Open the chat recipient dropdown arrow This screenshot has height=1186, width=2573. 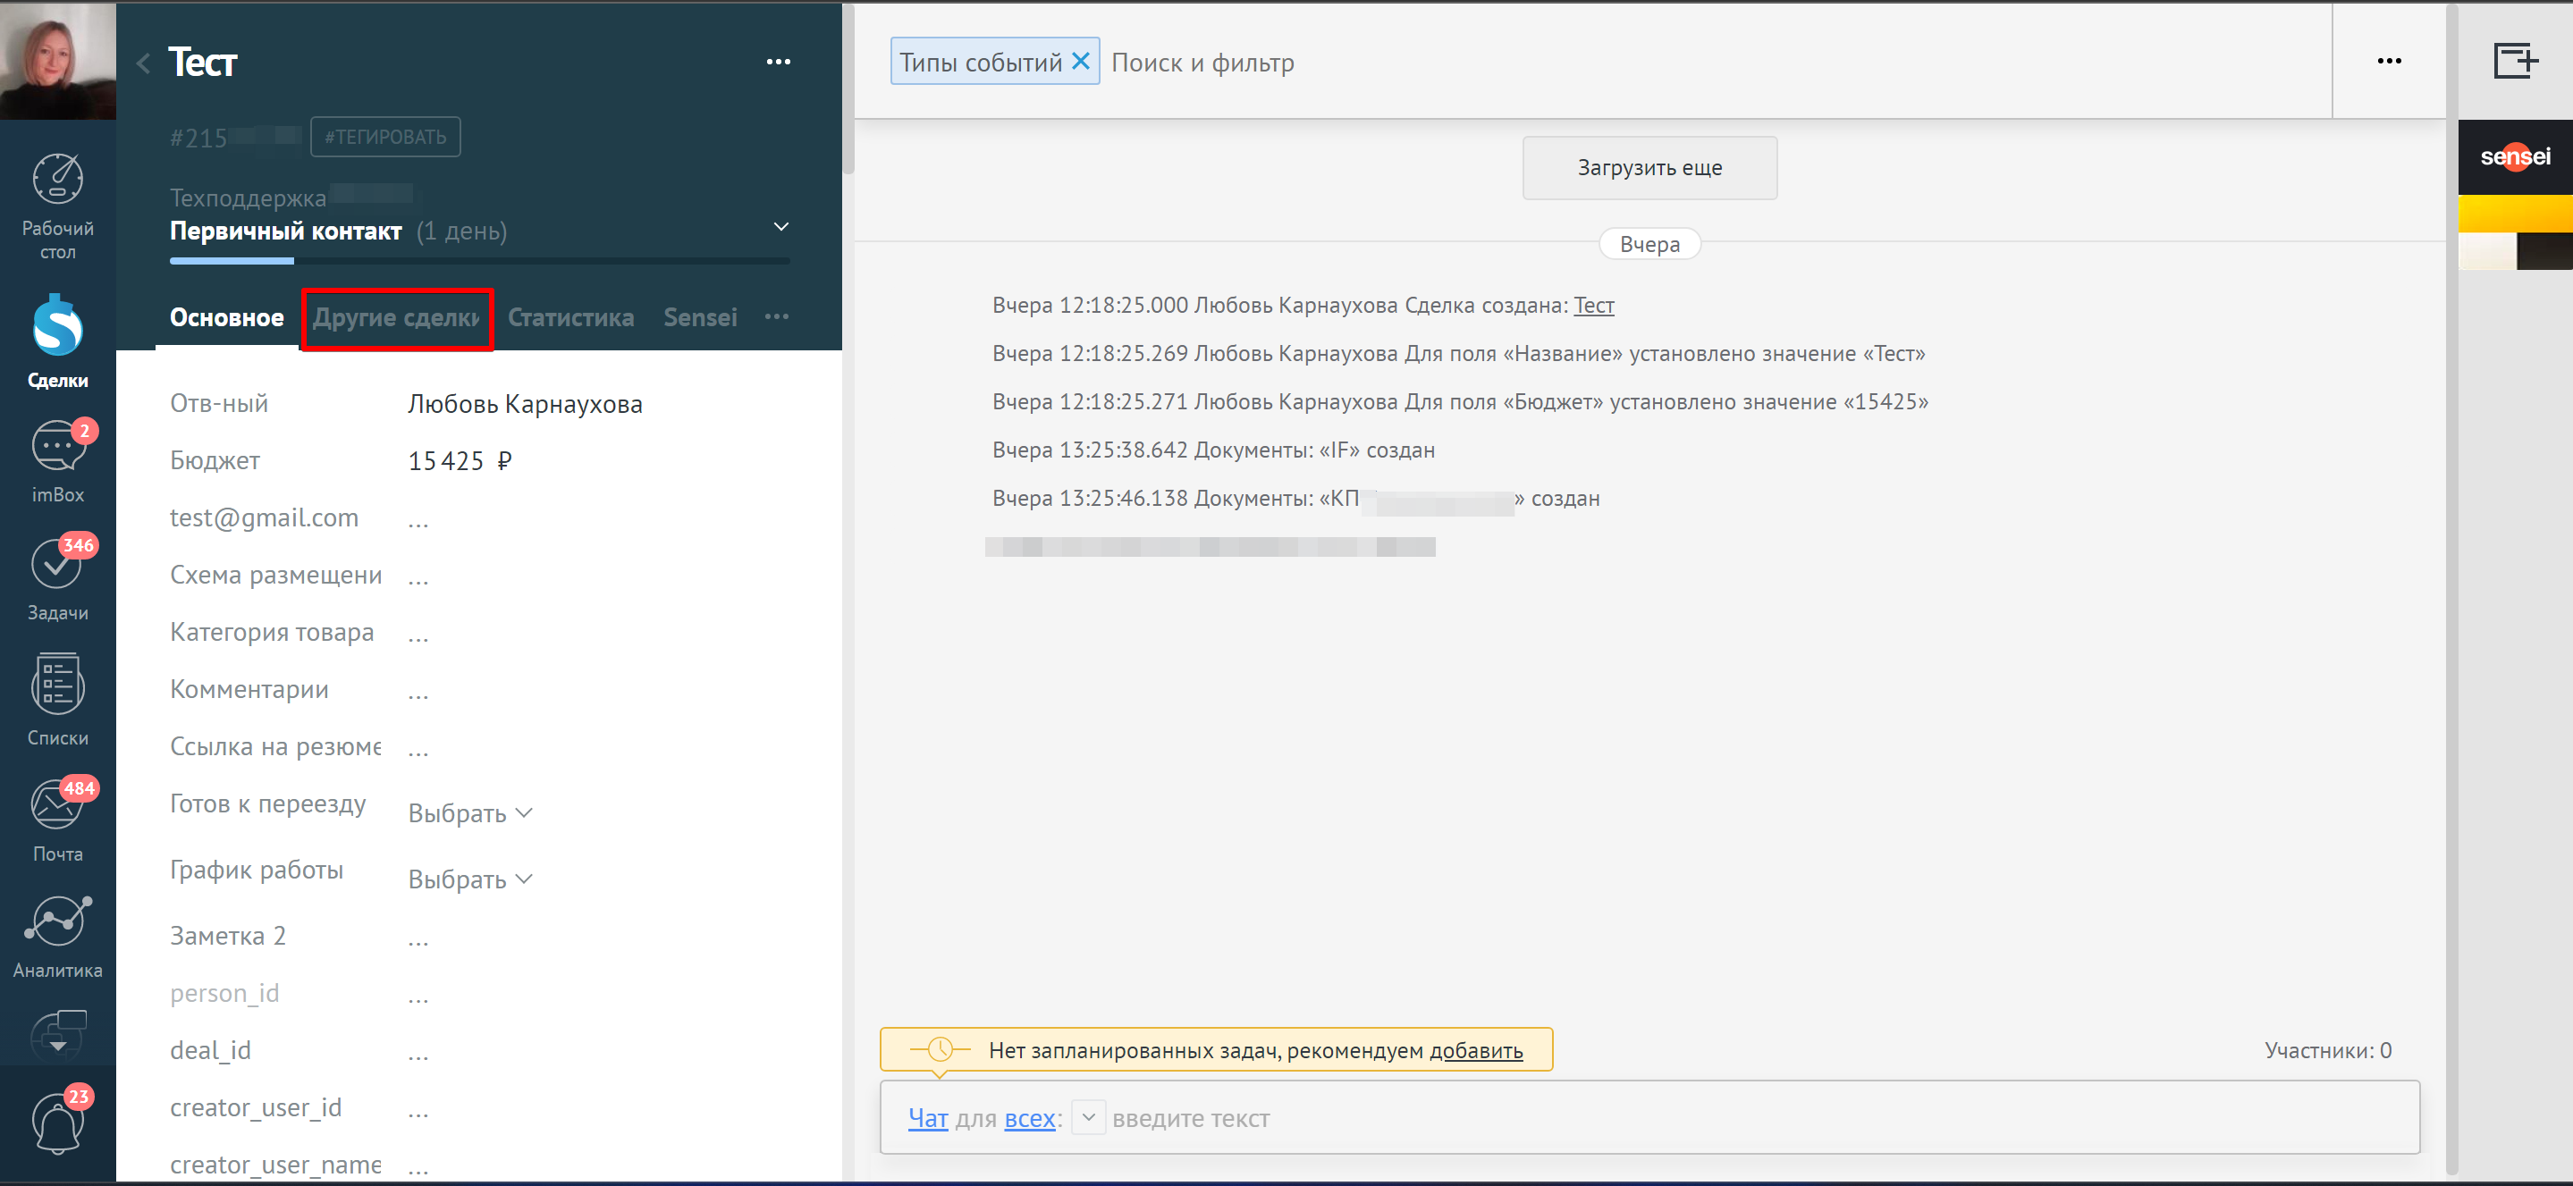click(x=1089, y=1117)
